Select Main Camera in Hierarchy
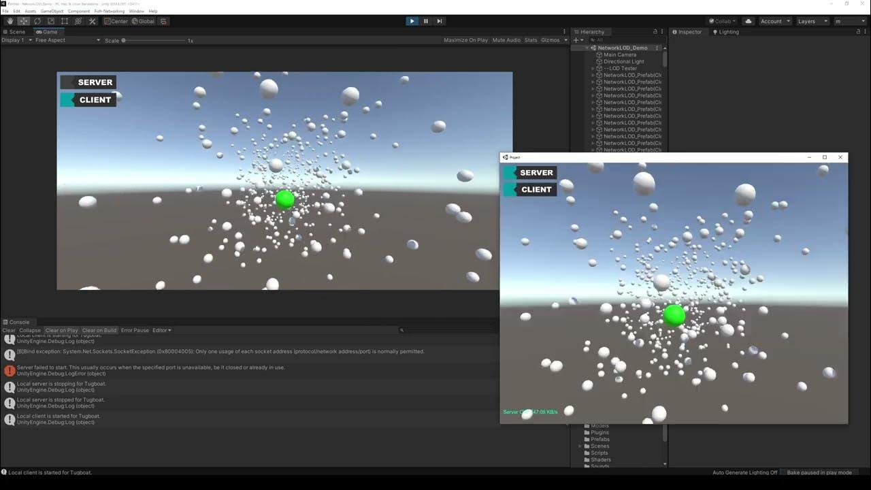 (620, 54)
